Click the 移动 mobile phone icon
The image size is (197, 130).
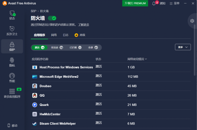coord(9,125)
